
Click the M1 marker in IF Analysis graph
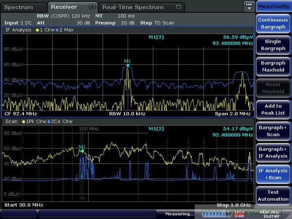click(x=128, y=63)
